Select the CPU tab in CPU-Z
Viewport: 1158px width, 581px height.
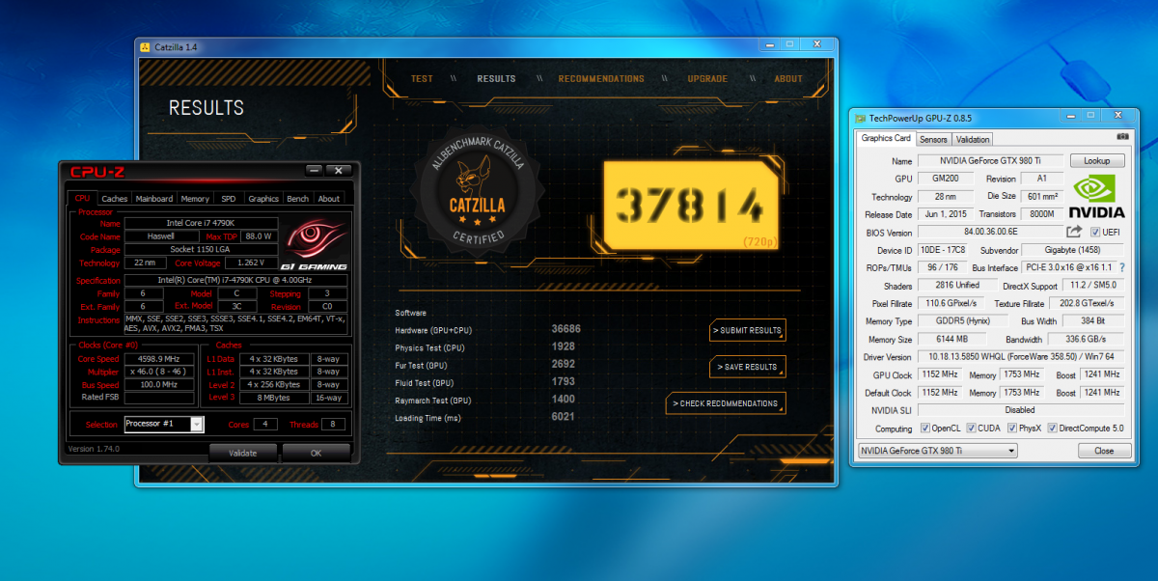(82, 199)
